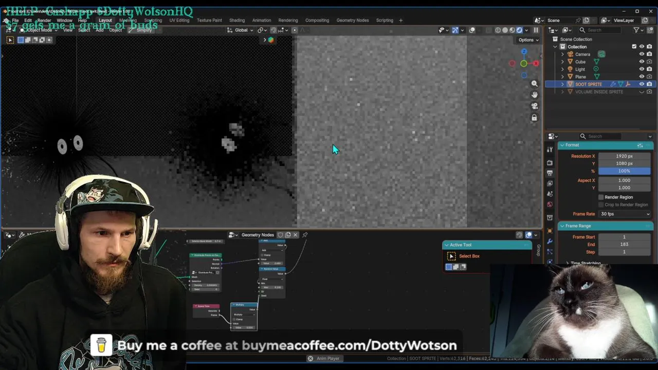This screenshot has height=370, width=658.
Task: Toggle the viewport gizmo display
Action: (x=455, y=30)
